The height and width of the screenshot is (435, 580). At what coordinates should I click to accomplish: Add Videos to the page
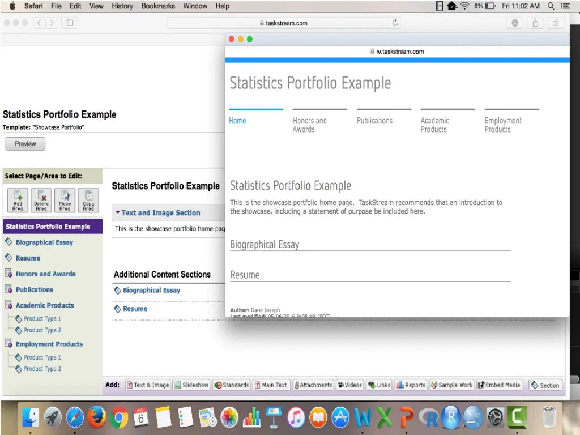coord(350,385)
